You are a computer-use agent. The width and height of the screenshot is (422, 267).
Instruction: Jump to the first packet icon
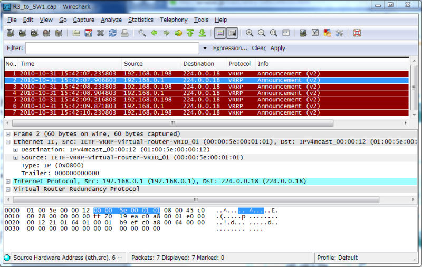point(190,33)
